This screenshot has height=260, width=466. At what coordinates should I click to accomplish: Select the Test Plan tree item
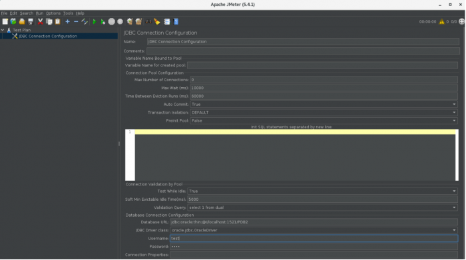pos(22,30)
